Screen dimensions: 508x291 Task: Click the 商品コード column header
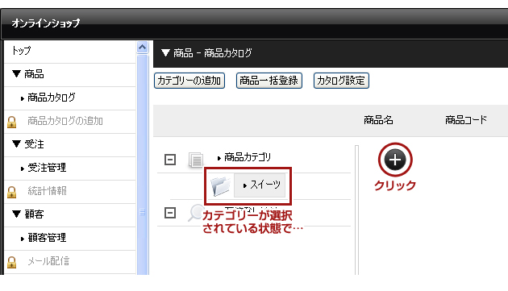point(466,120)
